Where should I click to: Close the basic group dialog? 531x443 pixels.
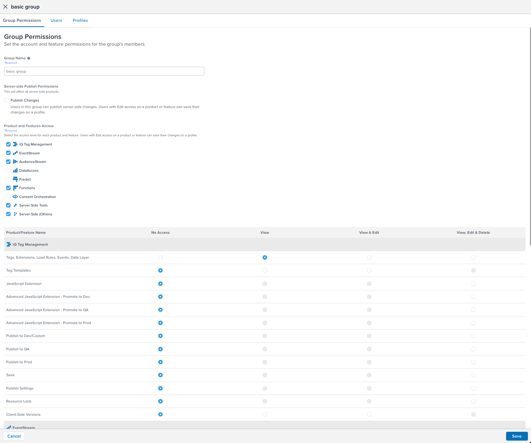point(5,7)
